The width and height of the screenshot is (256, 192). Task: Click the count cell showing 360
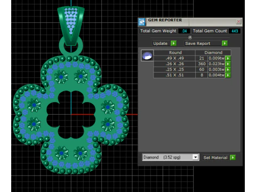(x=202, y=64)
